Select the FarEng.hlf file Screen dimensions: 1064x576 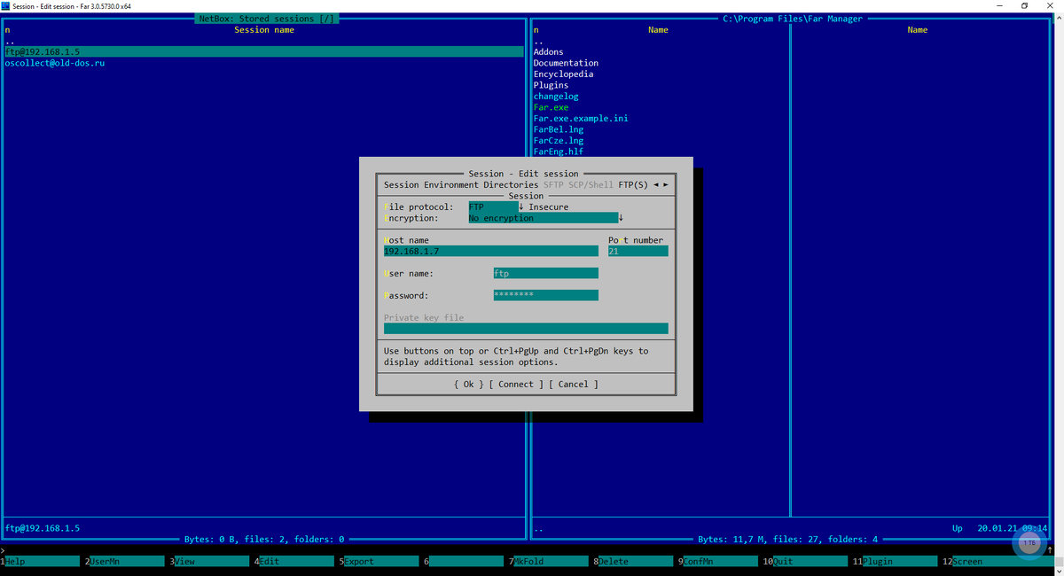coord(559,152)
